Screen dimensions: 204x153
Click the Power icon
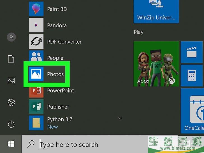(11, 124)
